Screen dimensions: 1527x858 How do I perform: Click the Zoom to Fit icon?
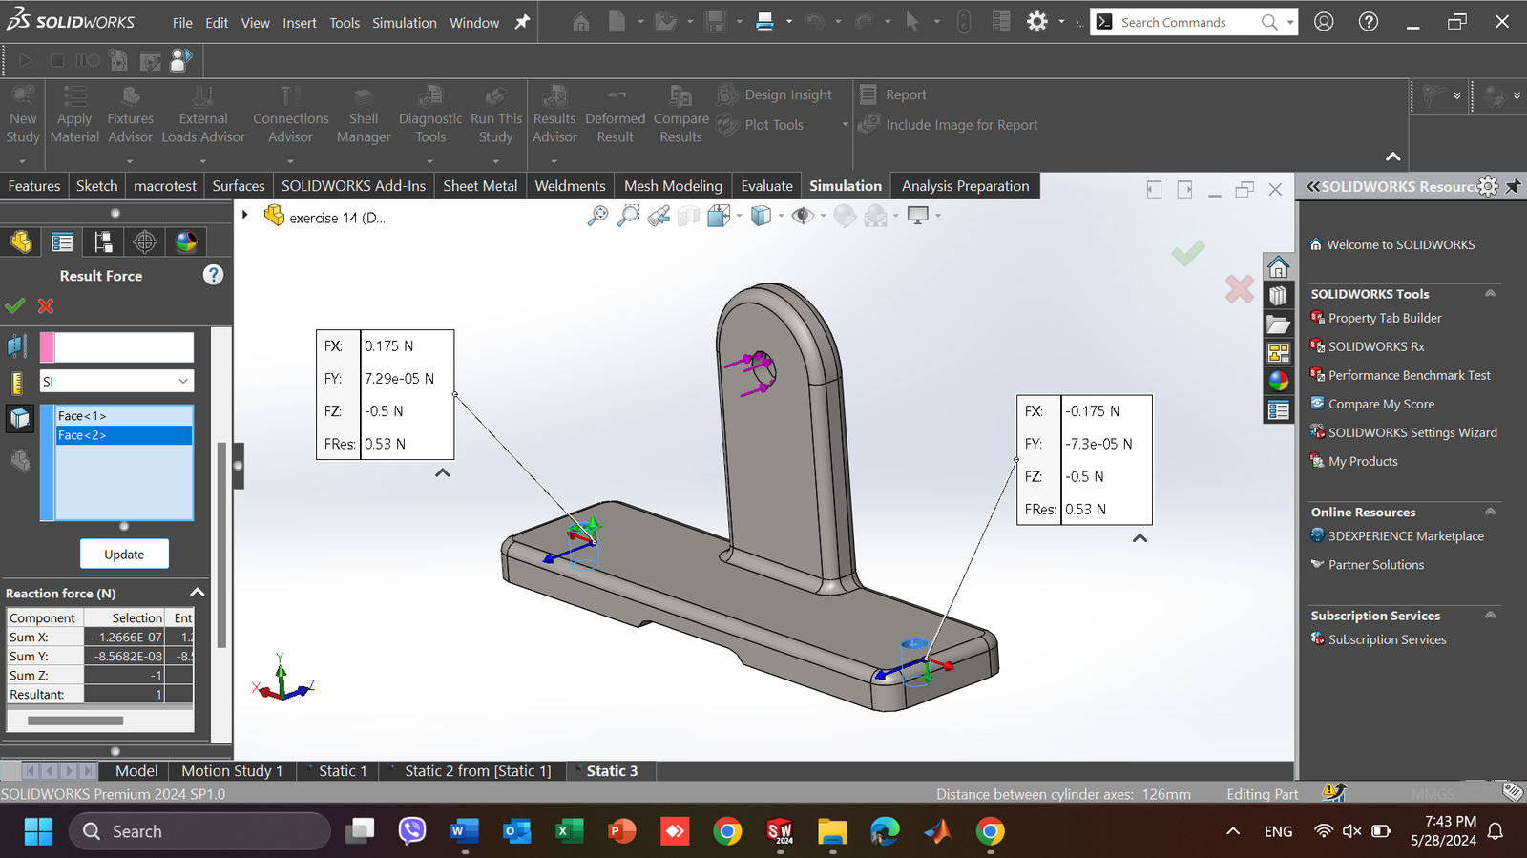[x=597, y=216]
